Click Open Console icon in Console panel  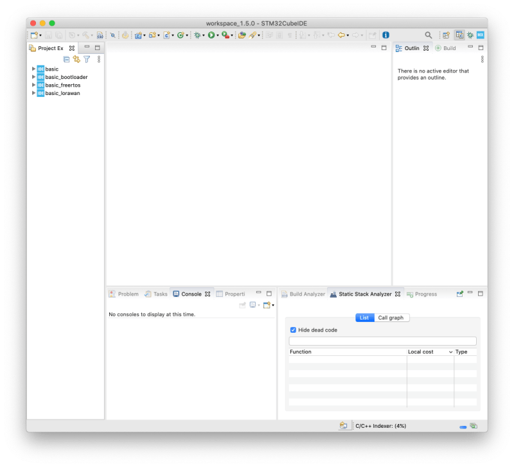pos(267,305)
